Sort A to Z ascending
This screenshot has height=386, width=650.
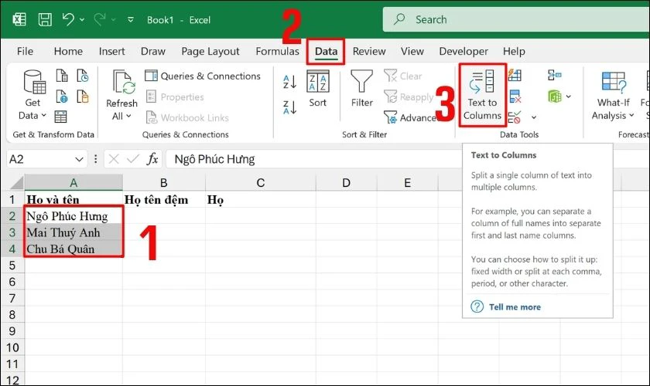289,82
